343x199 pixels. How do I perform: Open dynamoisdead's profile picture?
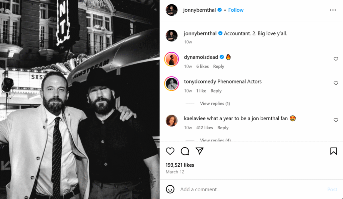171,59
